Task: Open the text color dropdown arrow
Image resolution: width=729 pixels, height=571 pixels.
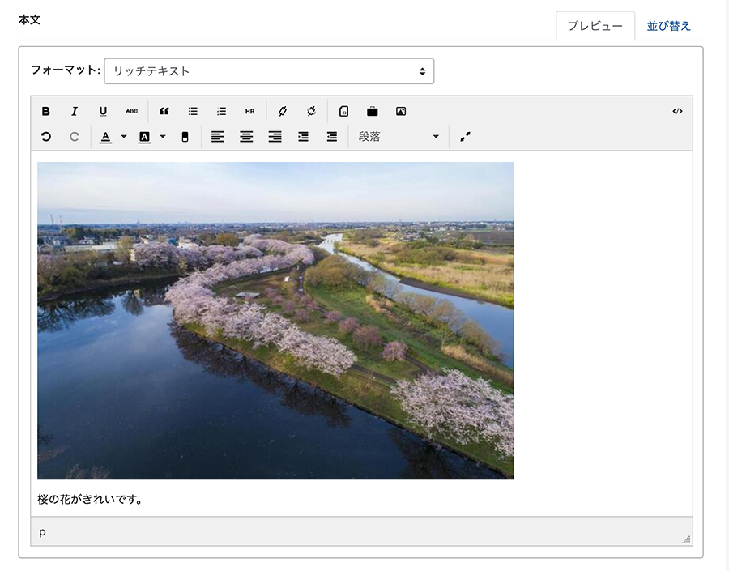Action: pyautogui.click(x=124, y=137)
